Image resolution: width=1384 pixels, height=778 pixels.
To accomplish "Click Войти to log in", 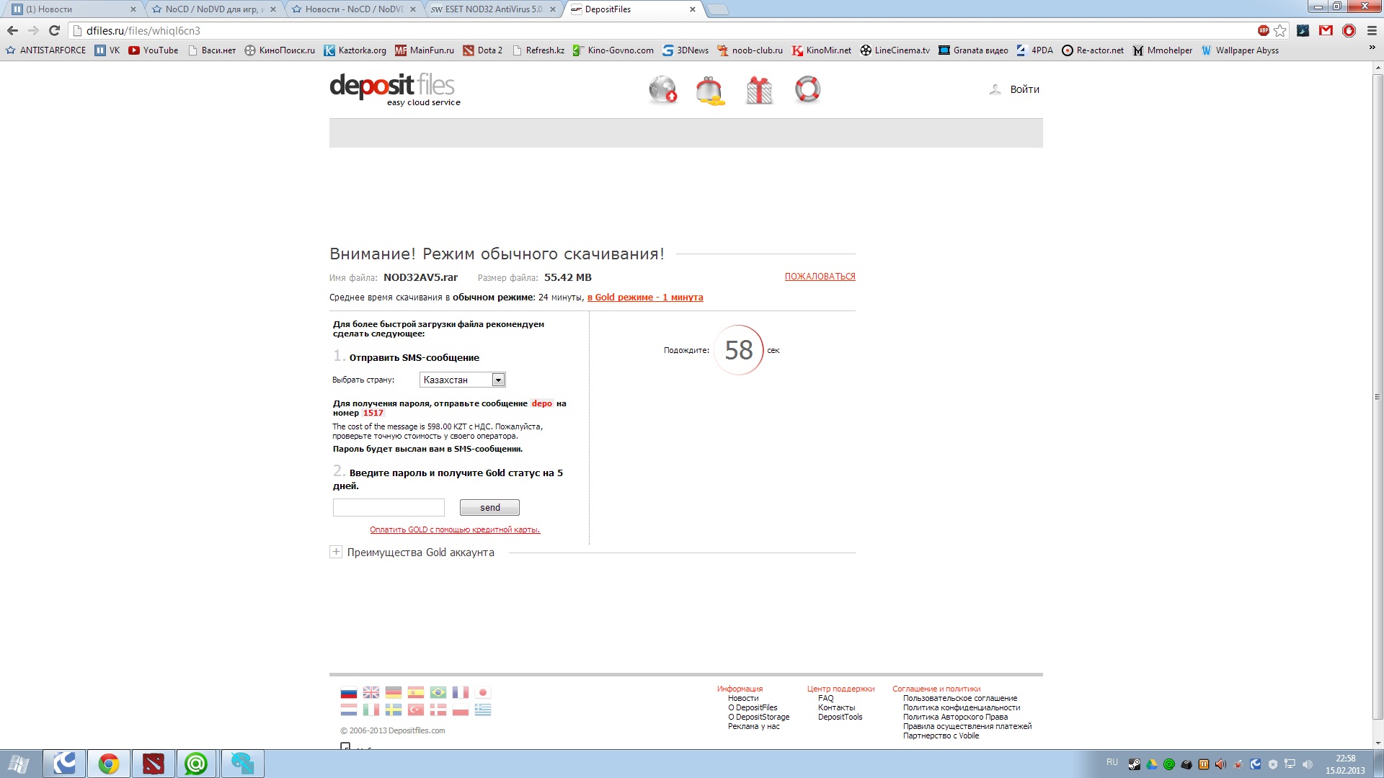I will click(x=1024, y=89).
